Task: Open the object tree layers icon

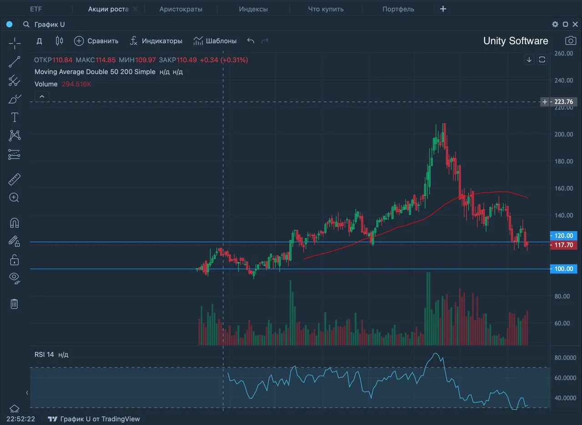Action: pyautogui.click(x=15, y=408)
